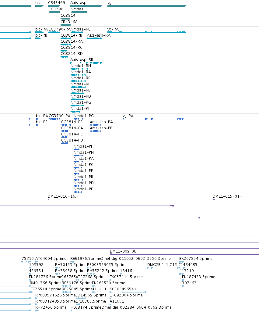Click the 'Dmel_dig_011052_0692_3256.3prime' label
This screenshot has height=312, width=259.
point(136,258)
